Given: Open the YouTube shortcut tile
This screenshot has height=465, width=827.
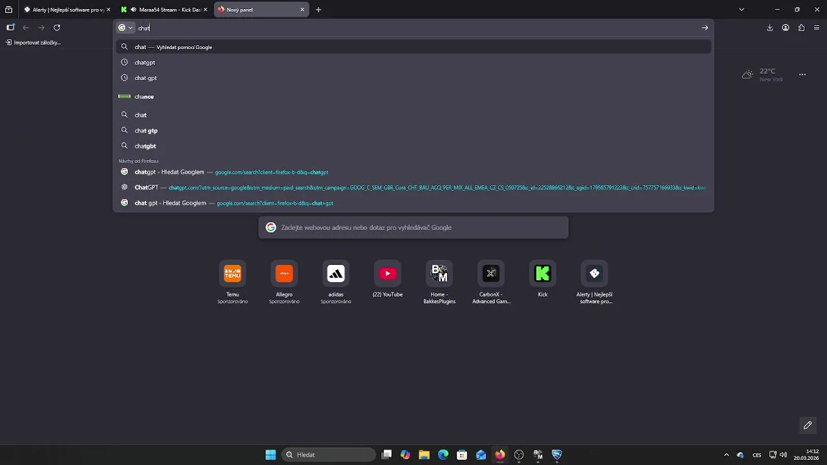Looking at the screenshot, I should [x=388, y=280].
